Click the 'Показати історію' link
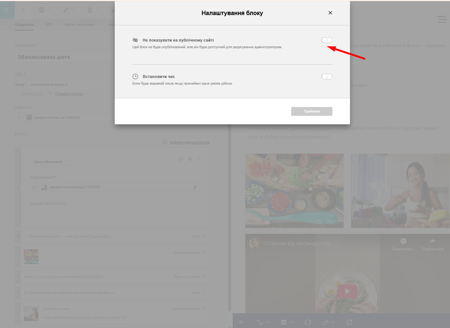 pos(69,94)
